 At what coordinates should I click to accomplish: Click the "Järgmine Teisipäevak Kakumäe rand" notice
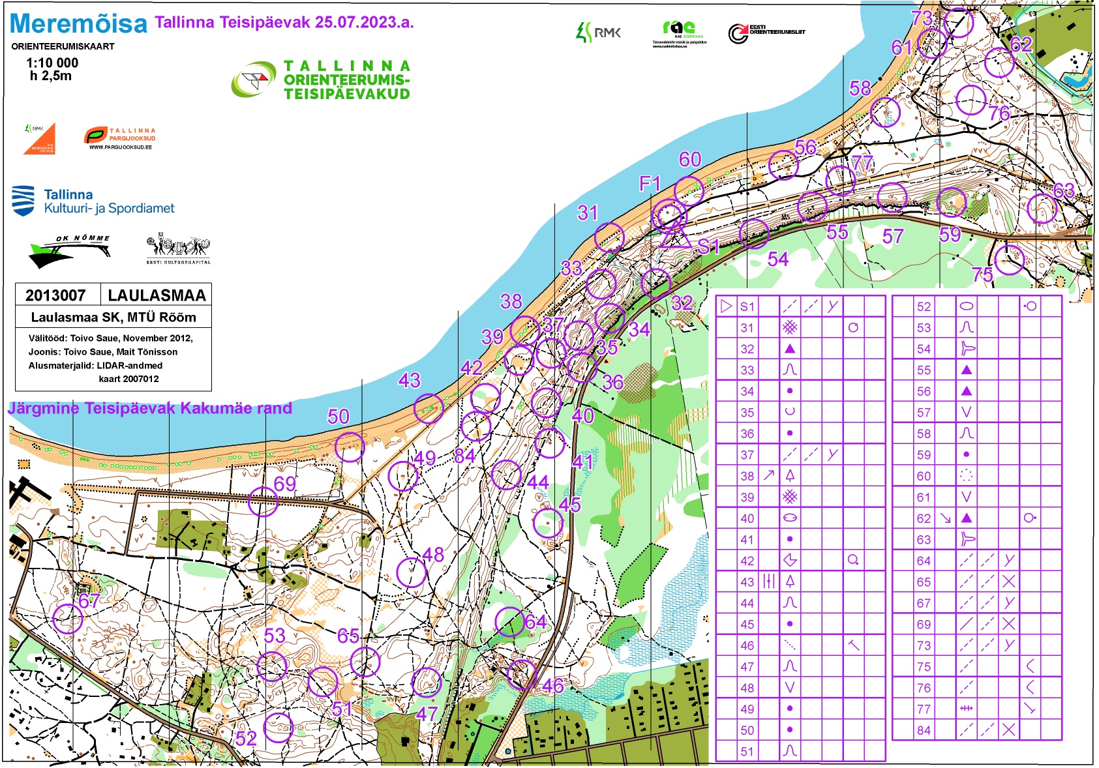pyautogui.click(x=150, y=408)
